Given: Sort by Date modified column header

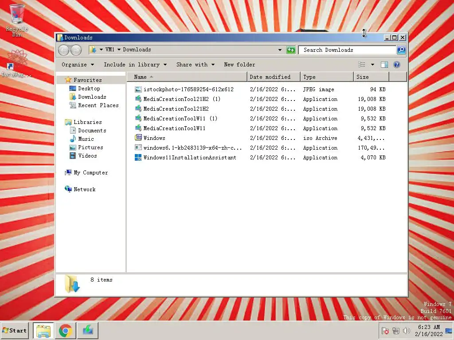Looking at the screenshot, I should point(274,77).
